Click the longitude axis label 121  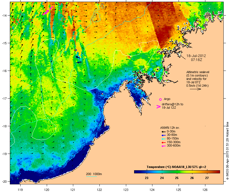tap(73, 190)
